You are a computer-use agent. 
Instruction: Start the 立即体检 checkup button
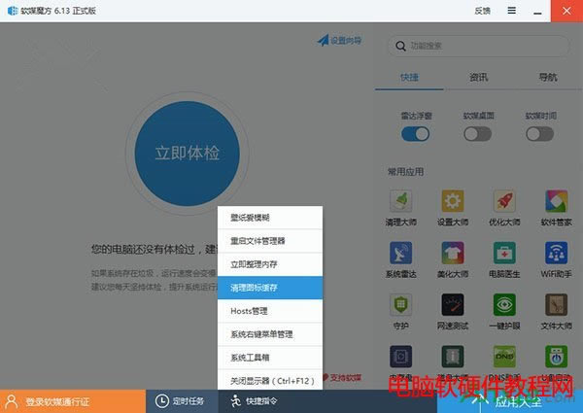[187, 154]
